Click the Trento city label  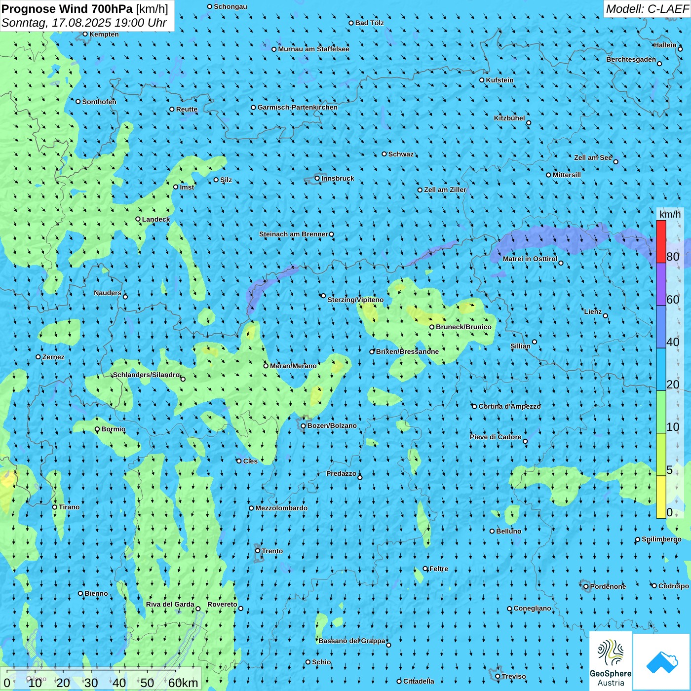[272, 551]
